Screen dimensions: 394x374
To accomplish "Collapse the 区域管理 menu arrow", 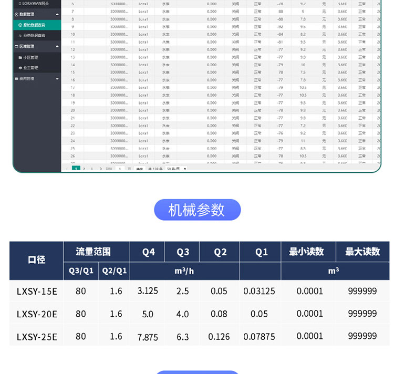I will (x=57, y=46).
